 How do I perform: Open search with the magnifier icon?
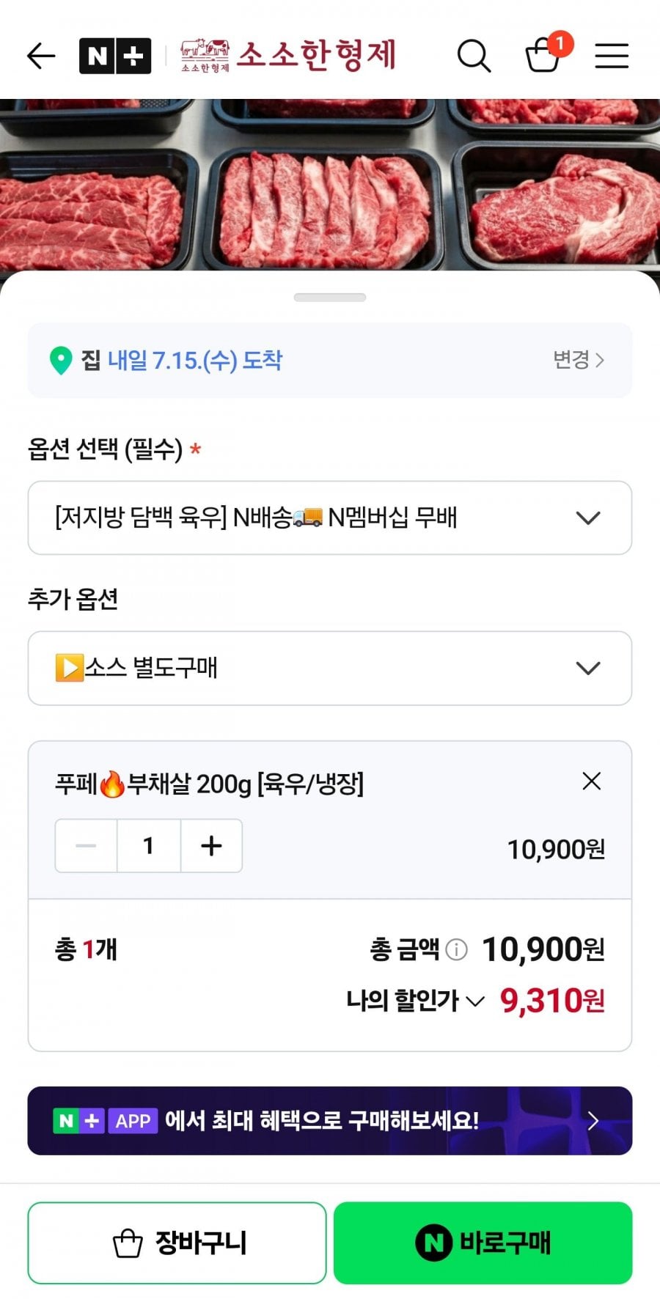point(474,56)
